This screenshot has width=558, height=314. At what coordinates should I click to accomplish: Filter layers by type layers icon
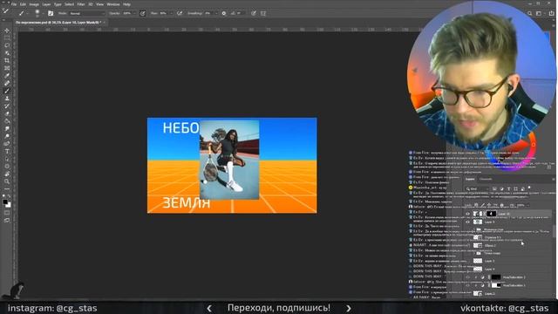pyautogui.click(x=508, y=188)
